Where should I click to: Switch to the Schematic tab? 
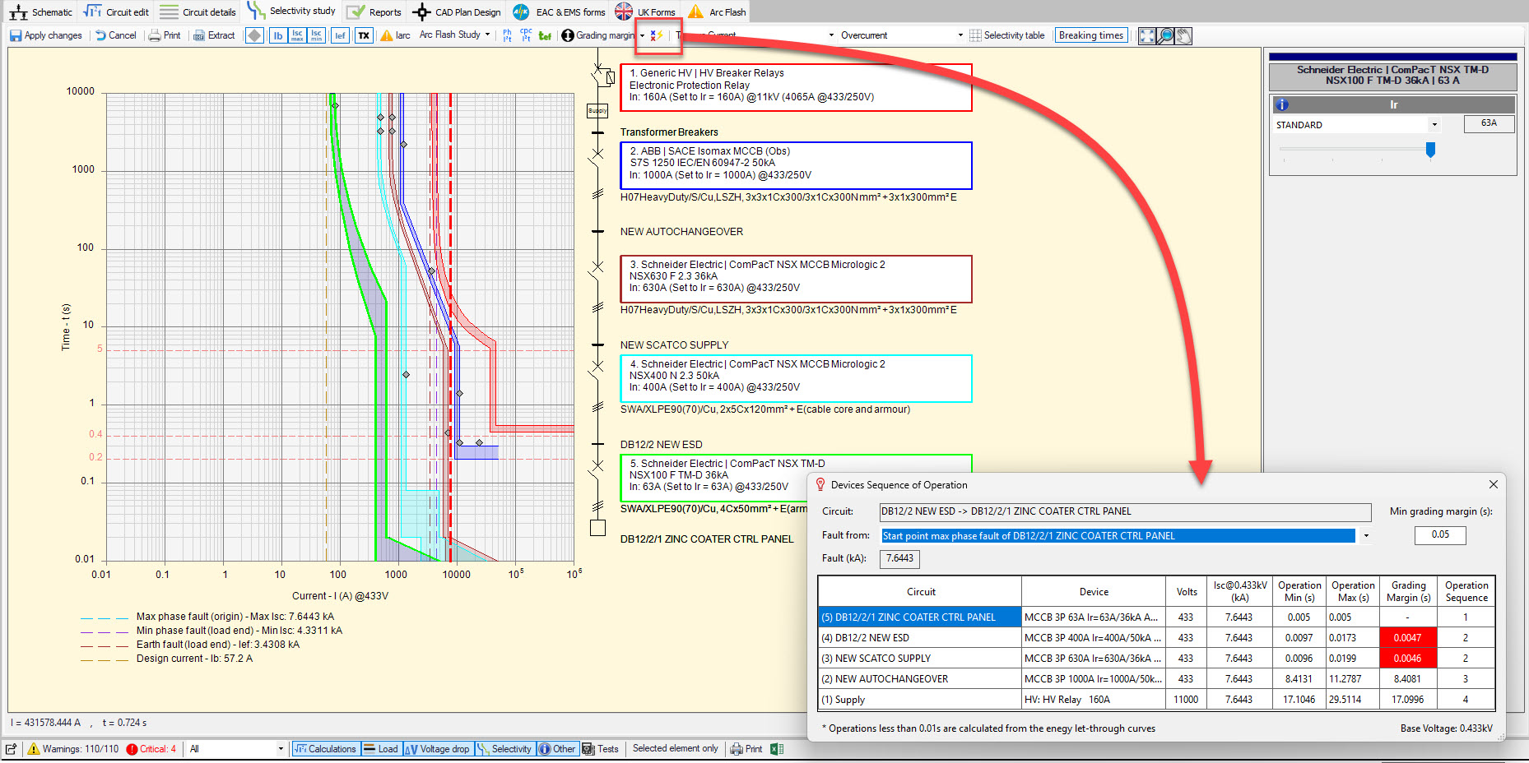coord(41,12)
